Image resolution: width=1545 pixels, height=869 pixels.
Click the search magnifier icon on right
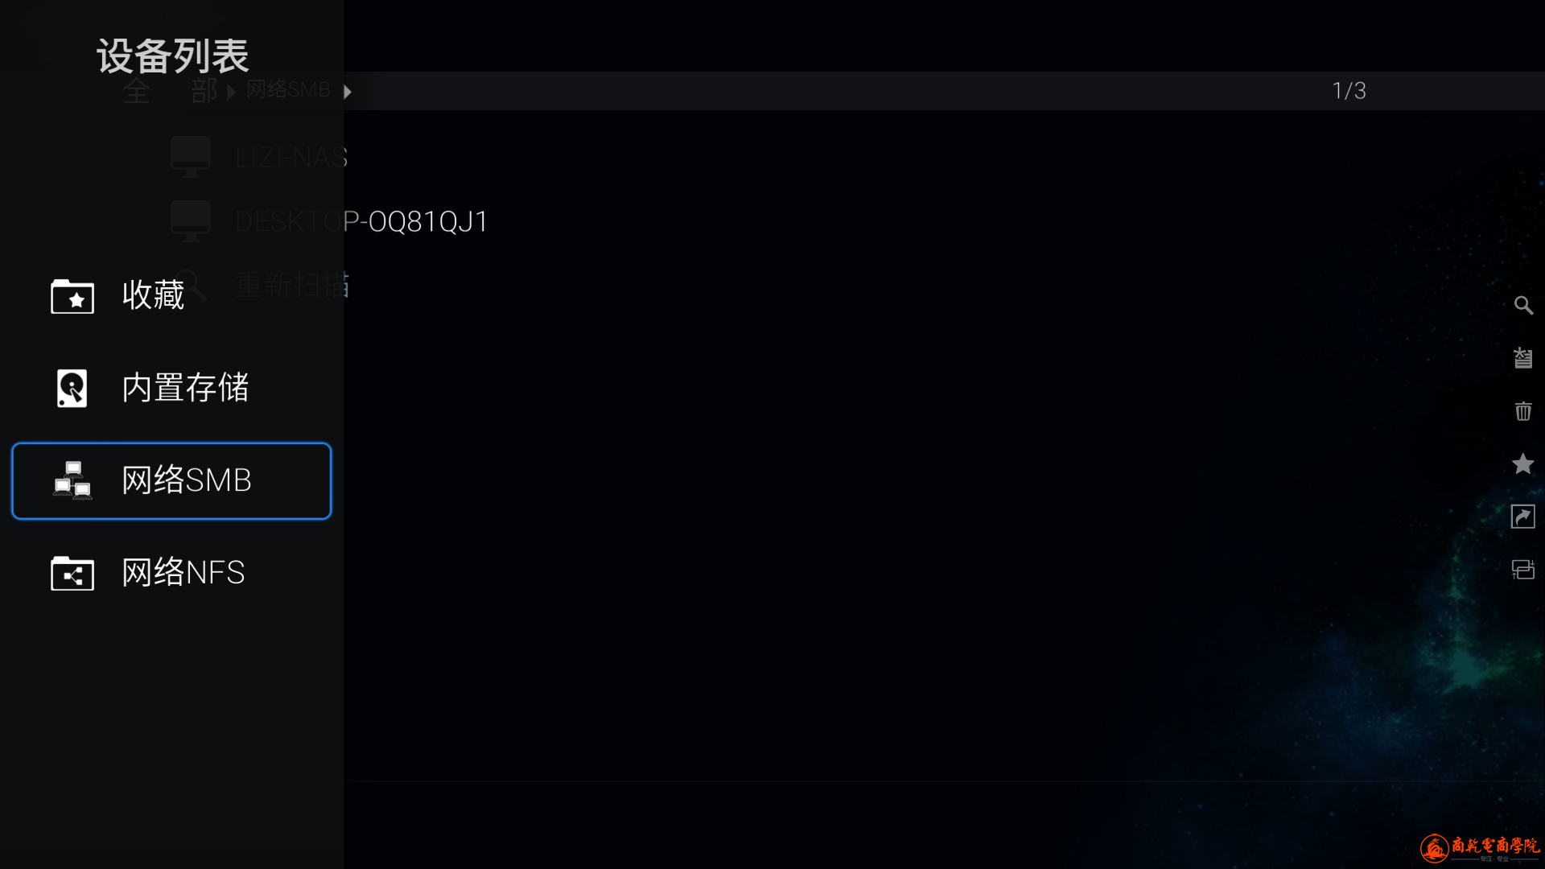click(1523, 305)
